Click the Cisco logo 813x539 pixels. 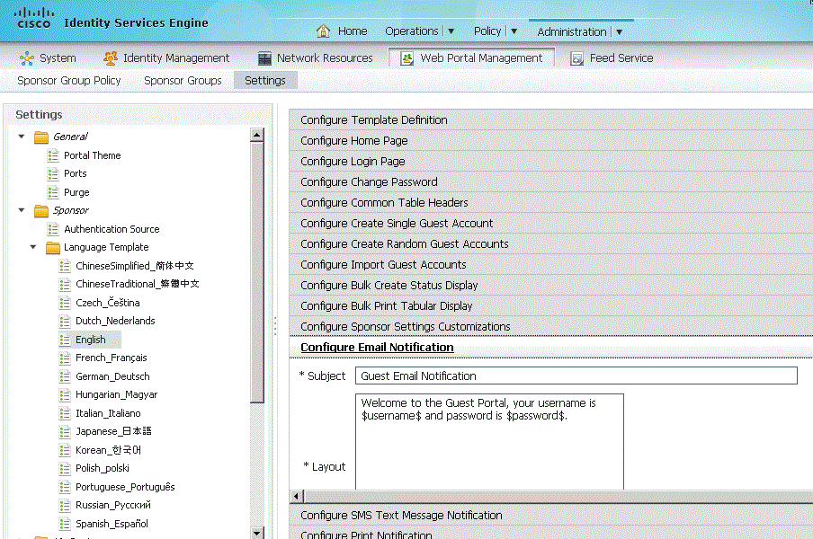pyautogui.click(x=33, y=18)
